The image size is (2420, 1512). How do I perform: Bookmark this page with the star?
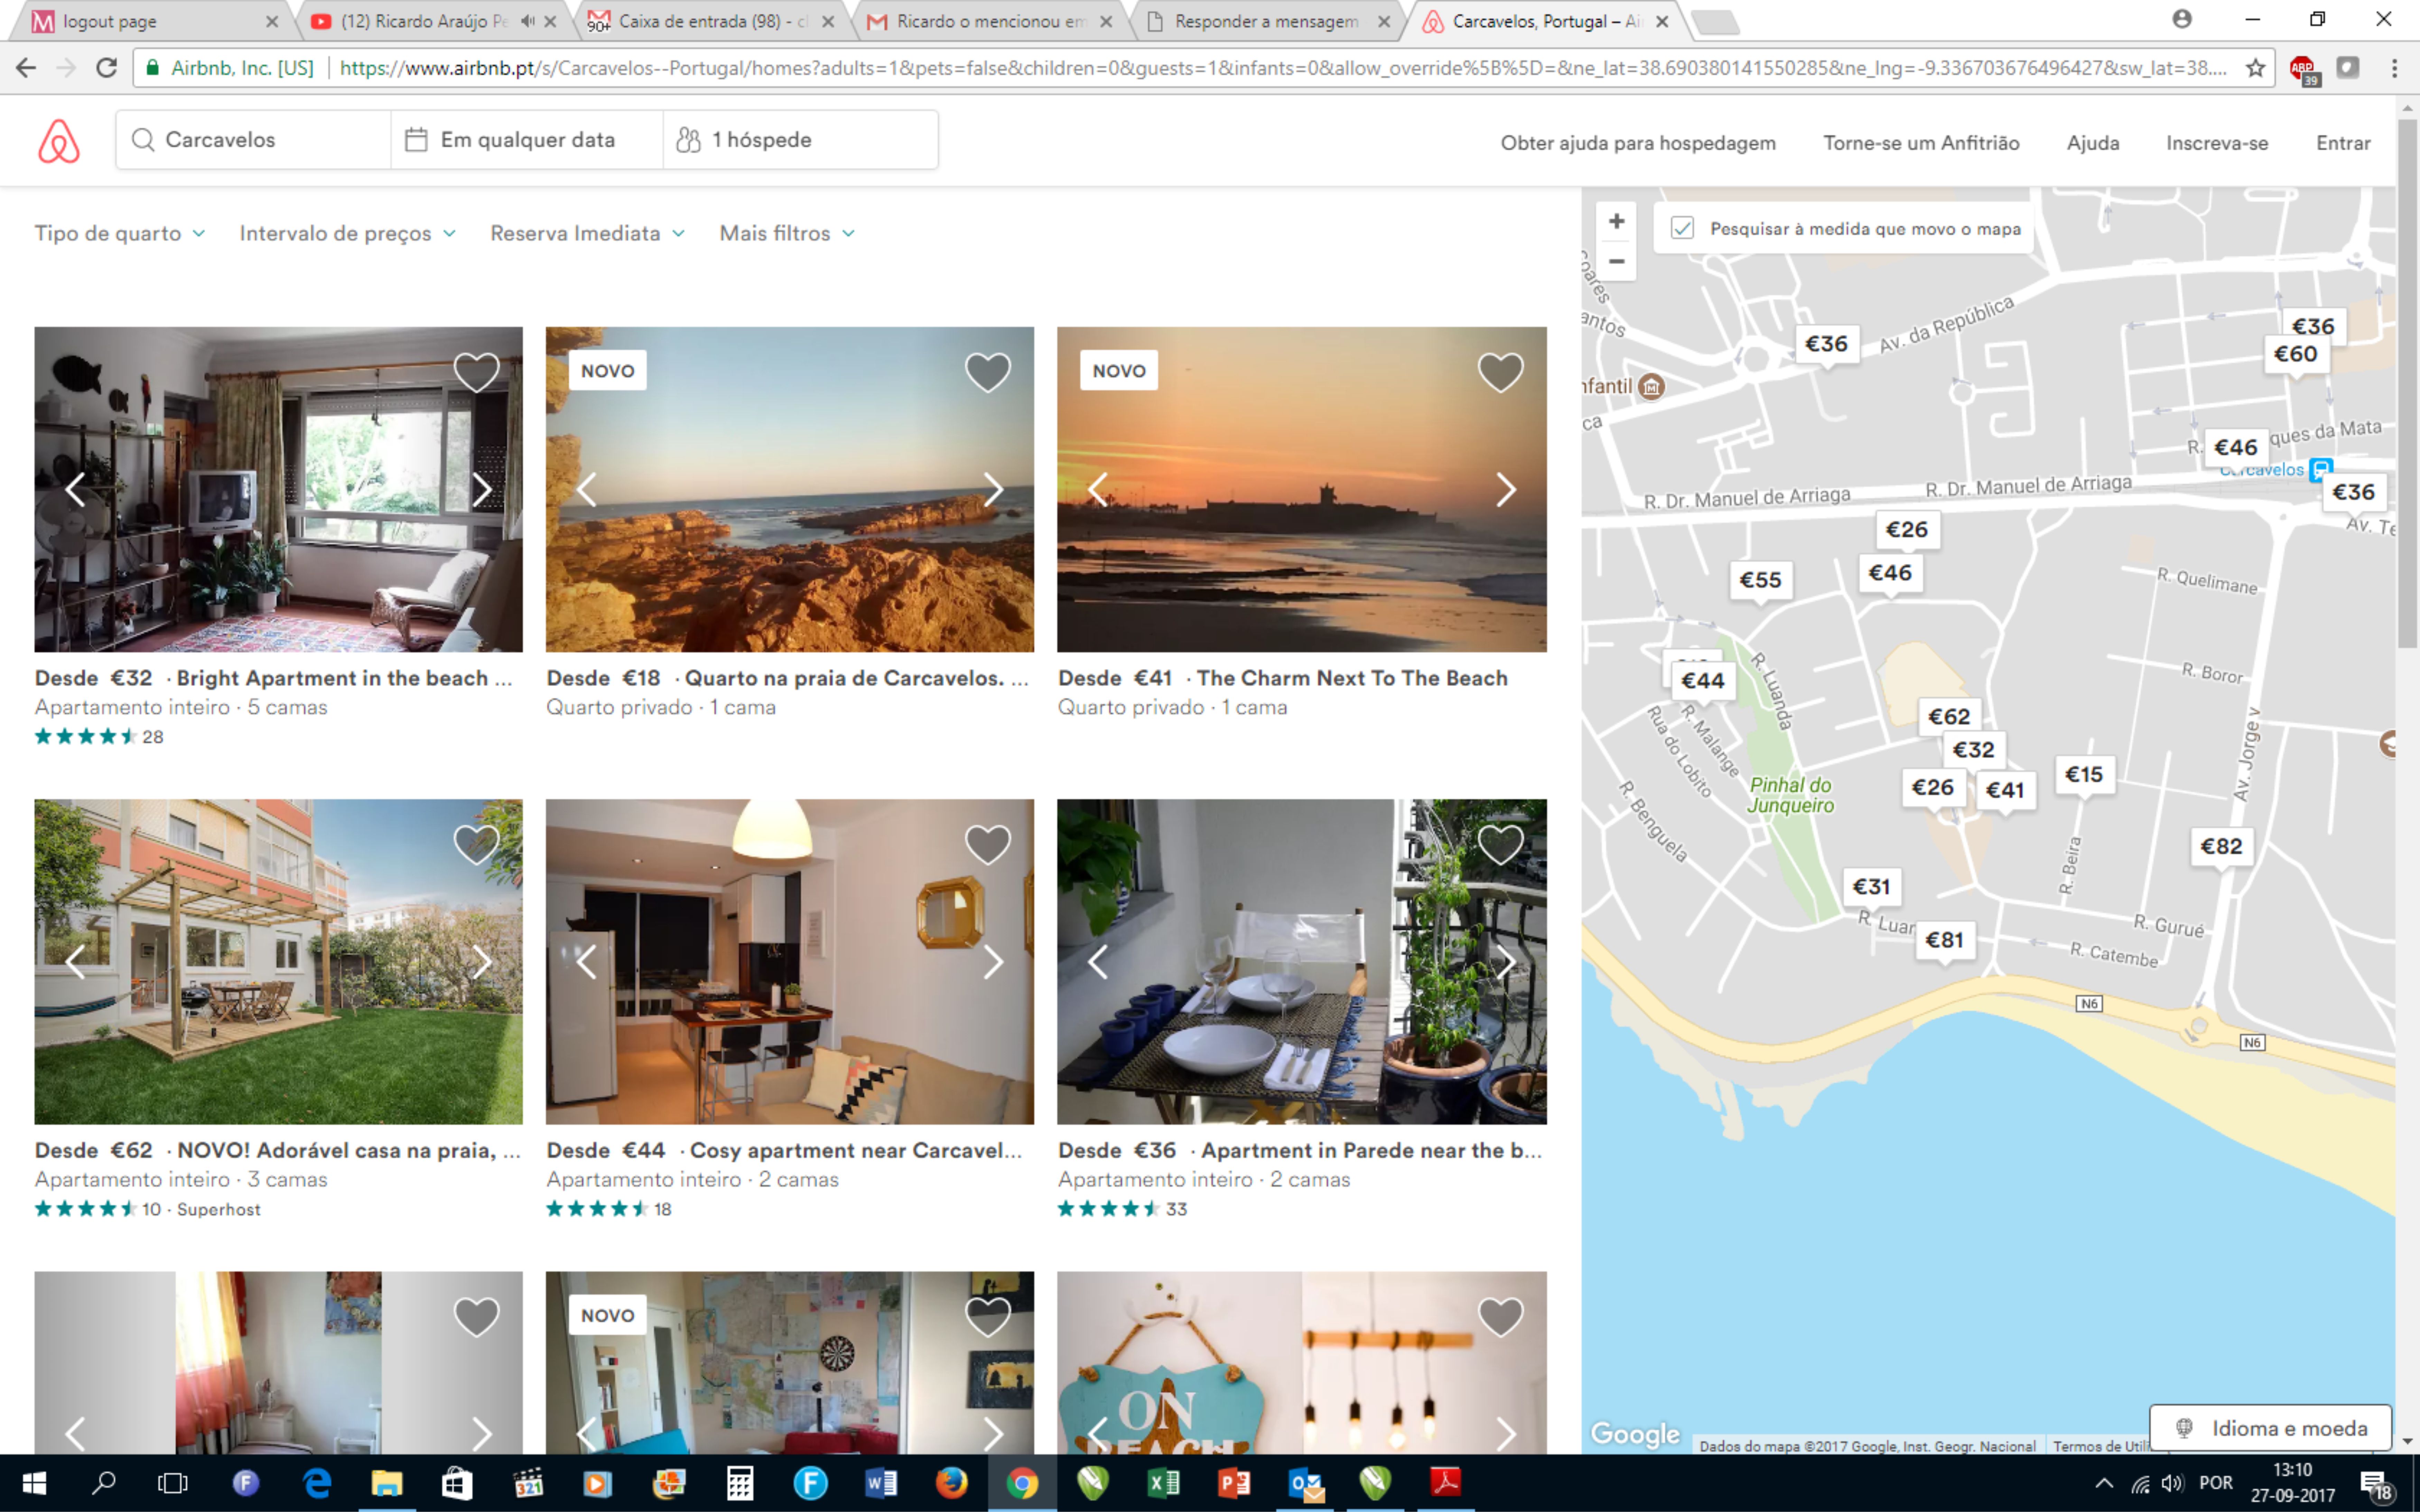pyautogui.click(x=2256, y=68)
